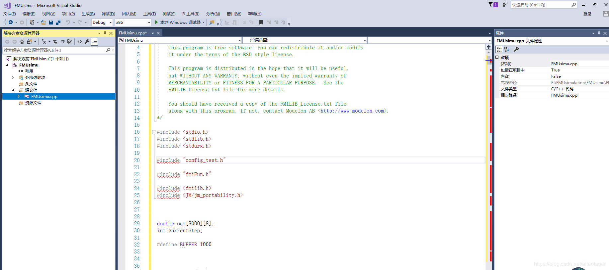Click the Pending Changes Filter clock icon
Screen dimensions: 609x270
(44, 42)
